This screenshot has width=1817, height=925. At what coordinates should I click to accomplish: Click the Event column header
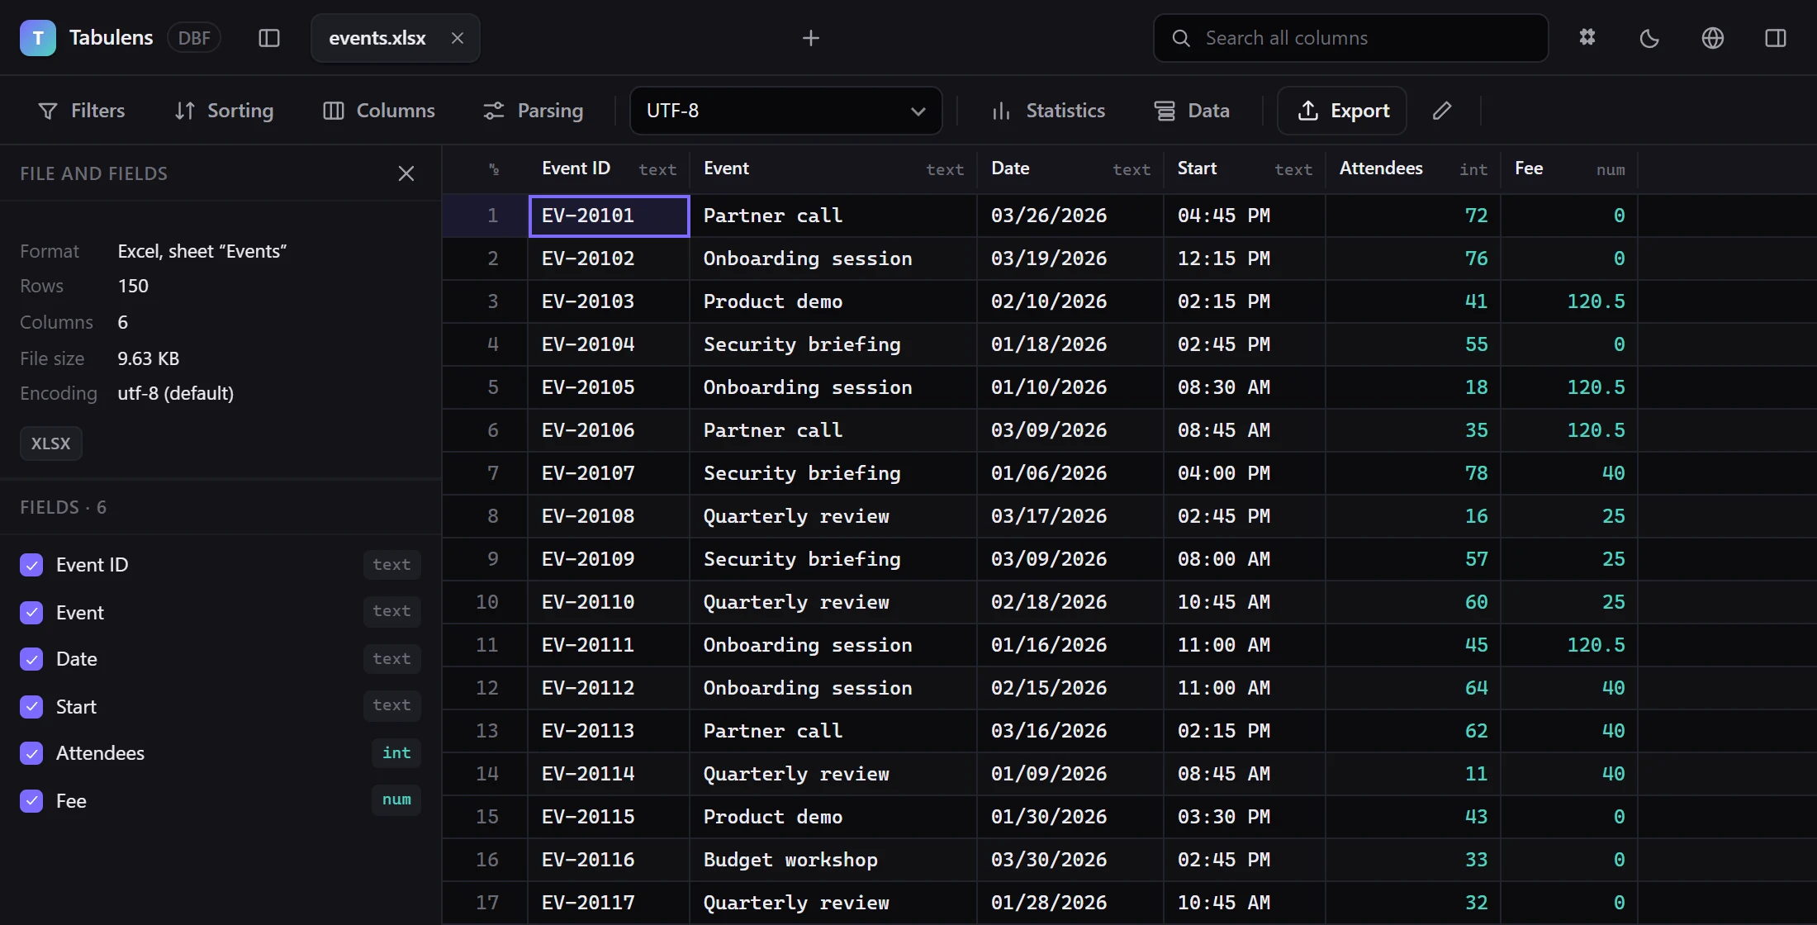[833, 169]
